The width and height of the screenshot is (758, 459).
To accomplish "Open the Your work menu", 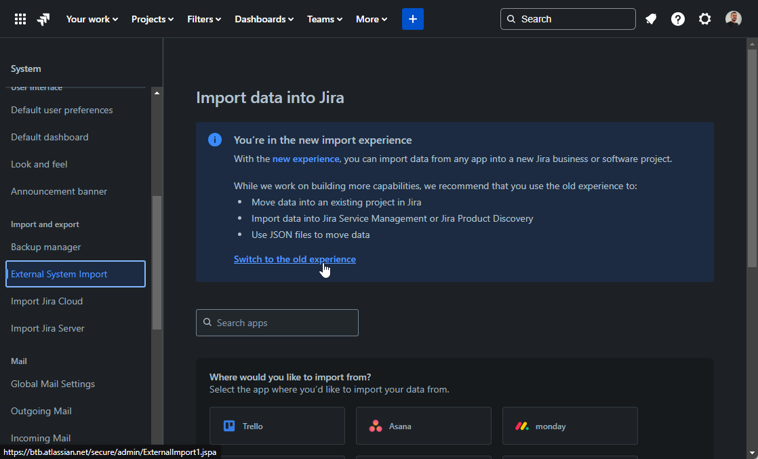I will 92,19.
